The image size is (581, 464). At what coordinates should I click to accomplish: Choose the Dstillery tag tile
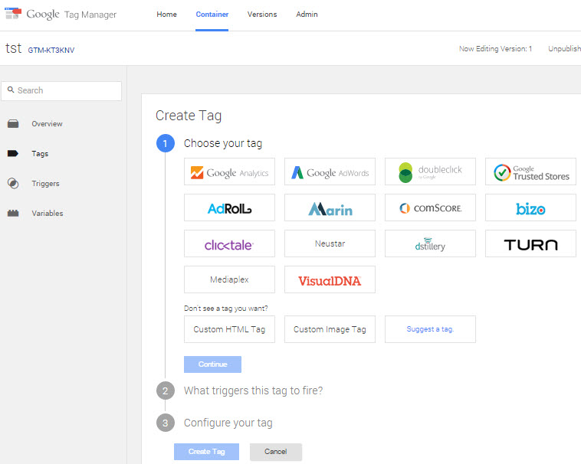tap(430, 243)
